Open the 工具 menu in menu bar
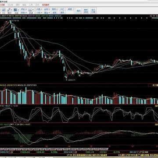Screen dimensions: 158x158 [31, 5]
